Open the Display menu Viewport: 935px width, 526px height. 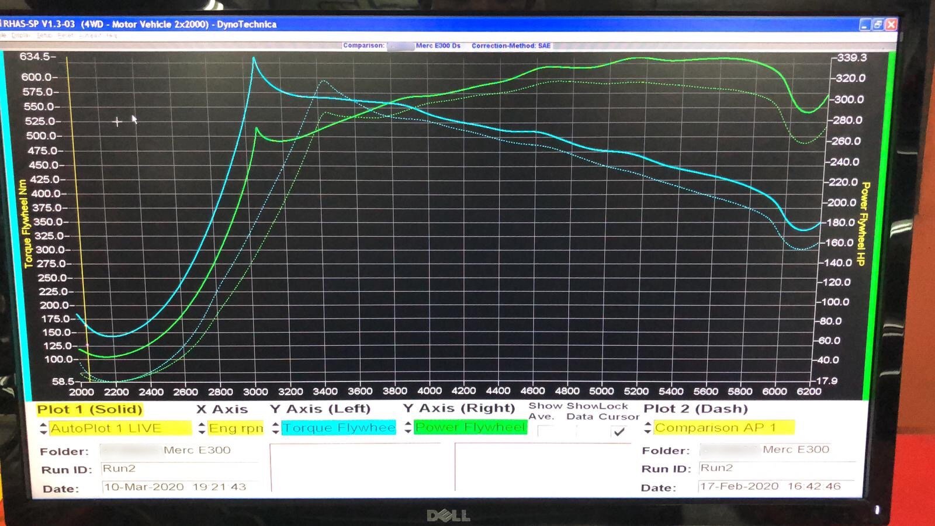20,36
